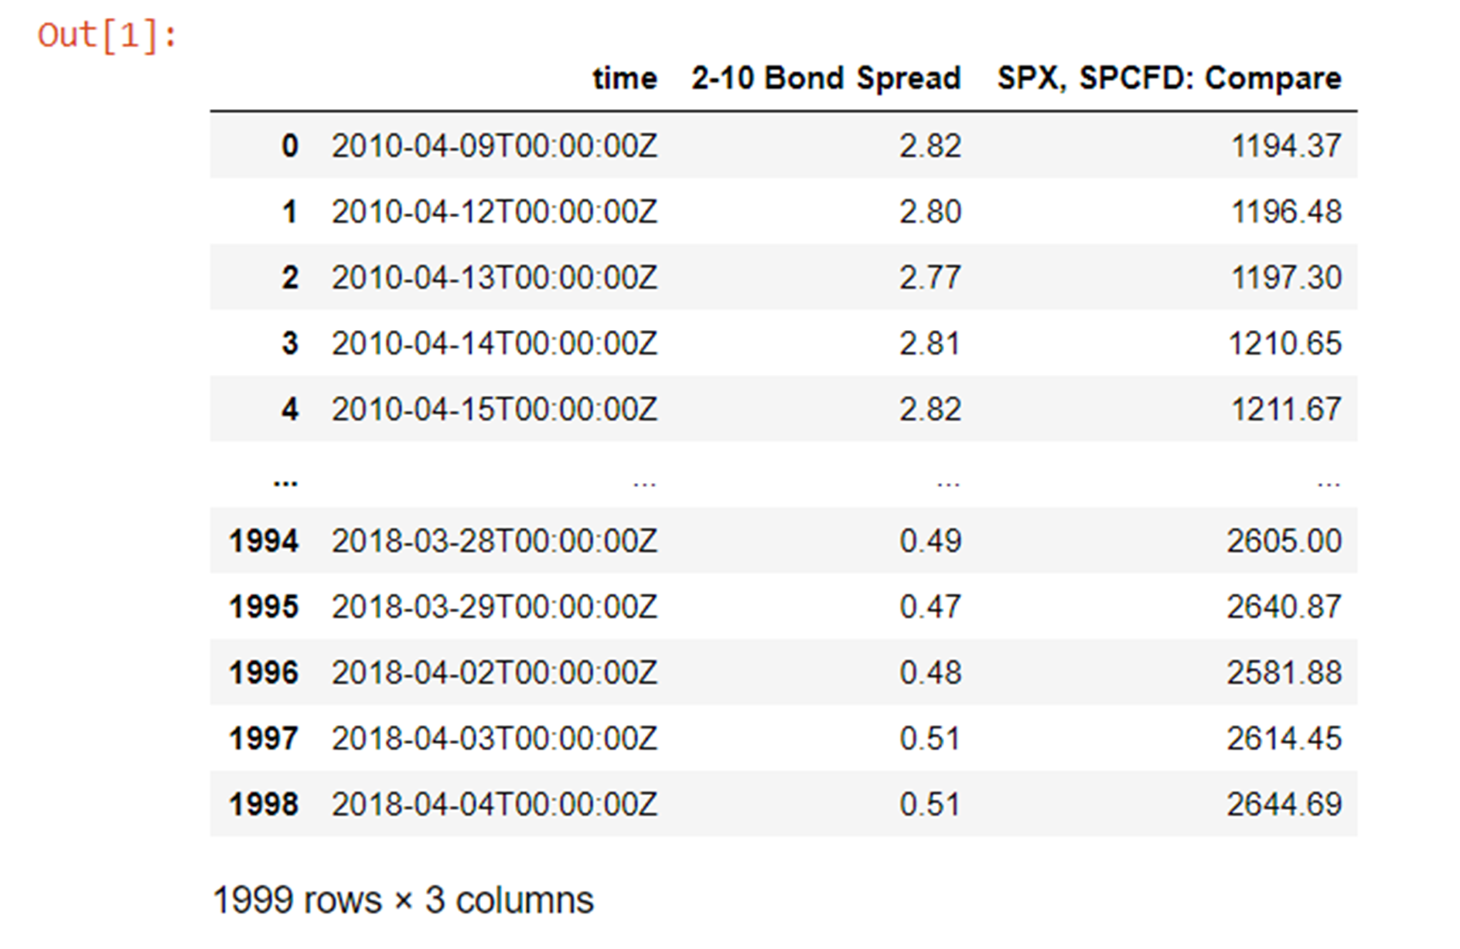Select row index 1994
This screenshot has width=1460, height=949.
coord(264,541)
